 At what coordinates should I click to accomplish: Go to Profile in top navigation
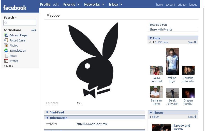click(45, 5)
